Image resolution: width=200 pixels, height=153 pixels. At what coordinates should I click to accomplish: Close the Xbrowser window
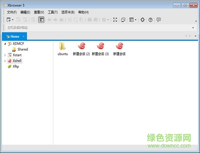point(194,5)
